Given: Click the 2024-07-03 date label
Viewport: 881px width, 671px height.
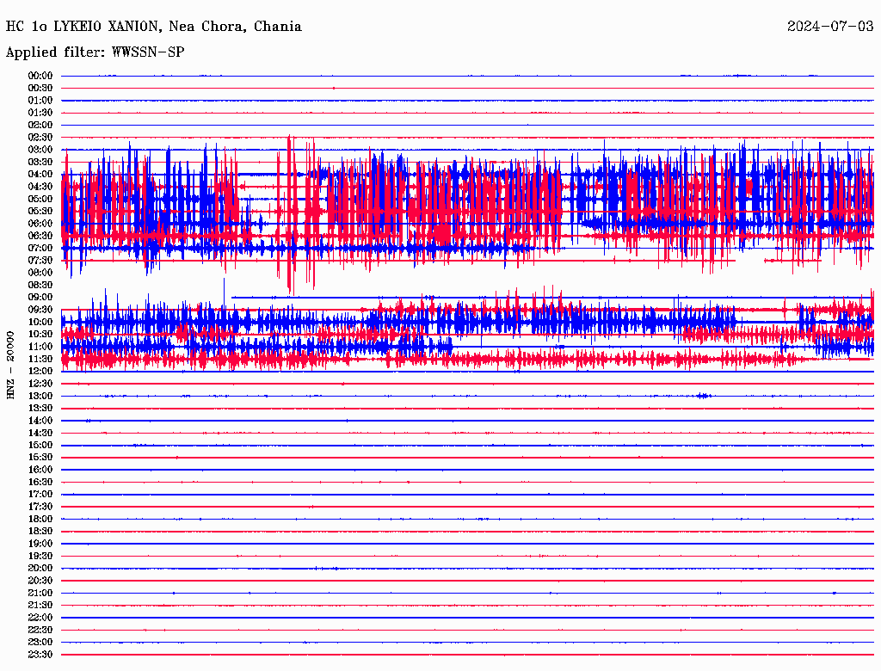Looking at the screenshot, I should (x=830, y=27).
